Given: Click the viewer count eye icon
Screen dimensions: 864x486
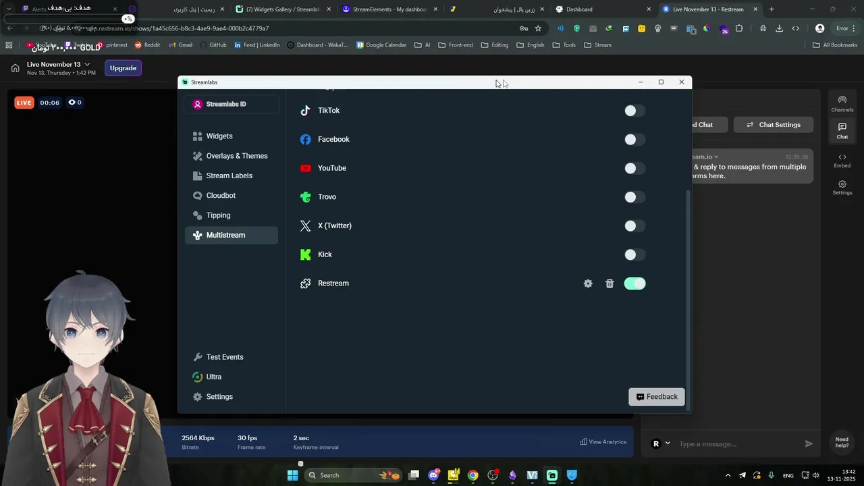Looking at the screenshot, I should [72, 103].
